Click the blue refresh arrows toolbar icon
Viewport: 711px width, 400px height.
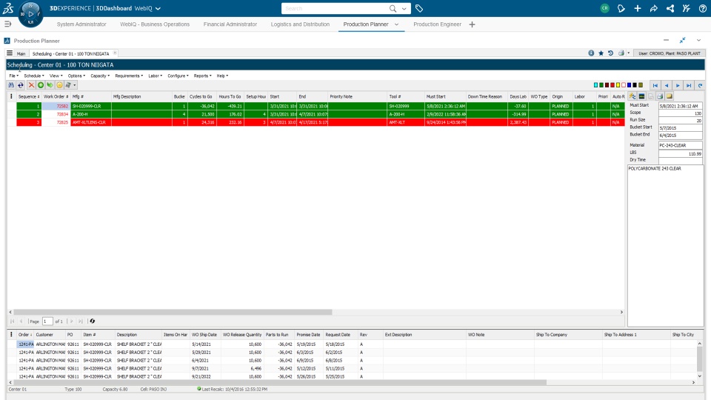21,84
